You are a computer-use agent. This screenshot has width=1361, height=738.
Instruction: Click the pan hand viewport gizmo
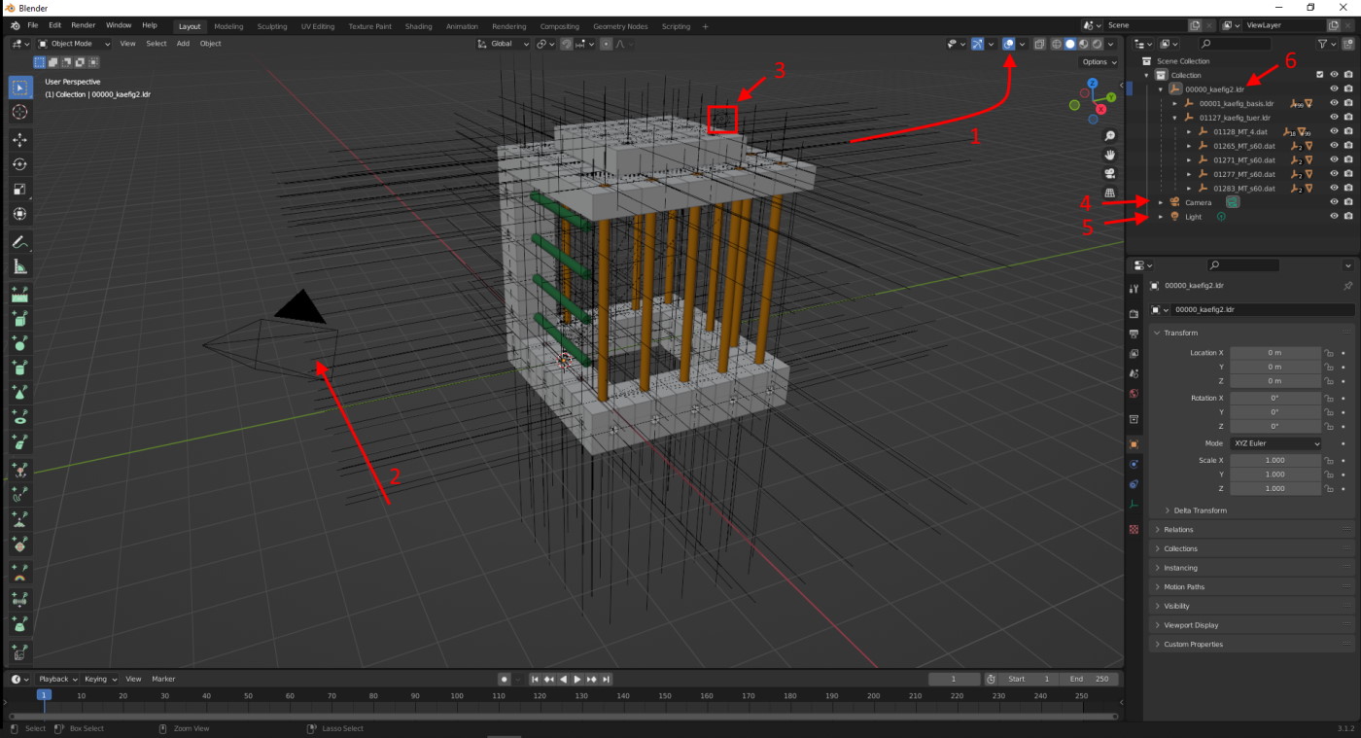[1109, 155]
